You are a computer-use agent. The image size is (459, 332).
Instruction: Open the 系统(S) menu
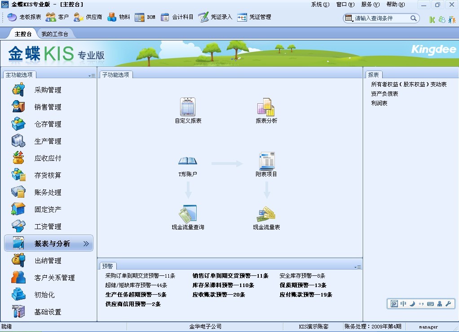pos(320,4)
